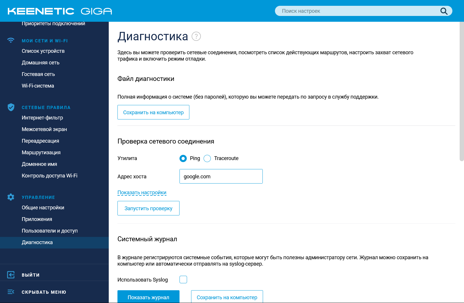Go to Приложения
The height and width of the screenshot is (303, 464).
37,219
